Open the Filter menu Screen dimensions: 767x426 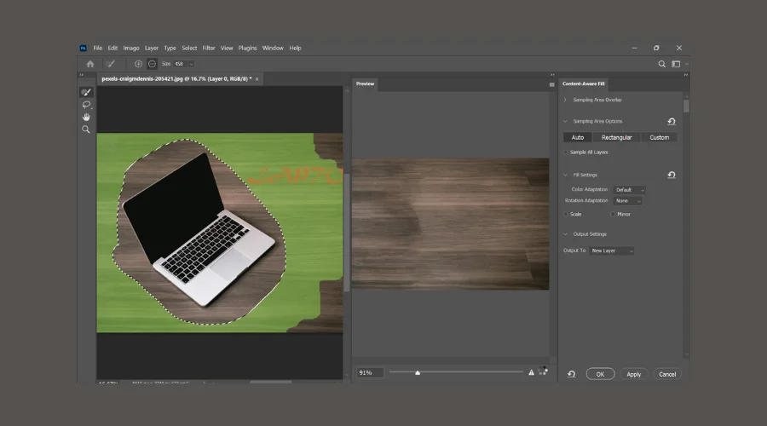click(209, 48)
